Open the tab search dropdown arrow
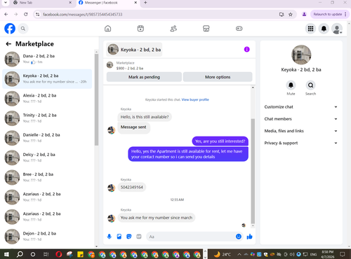 (x=6, y=3)
